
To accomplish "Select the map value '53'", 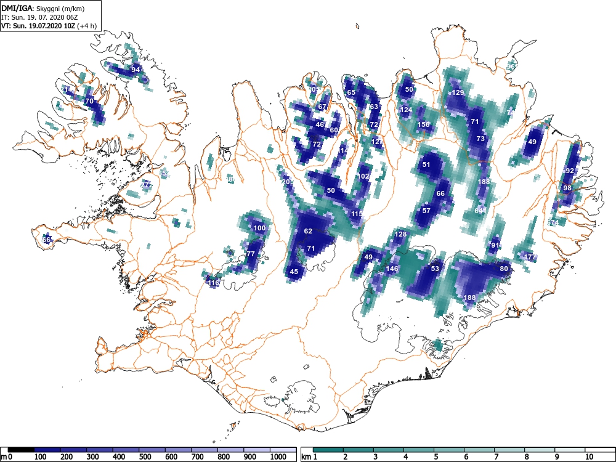I will (435, 269).
